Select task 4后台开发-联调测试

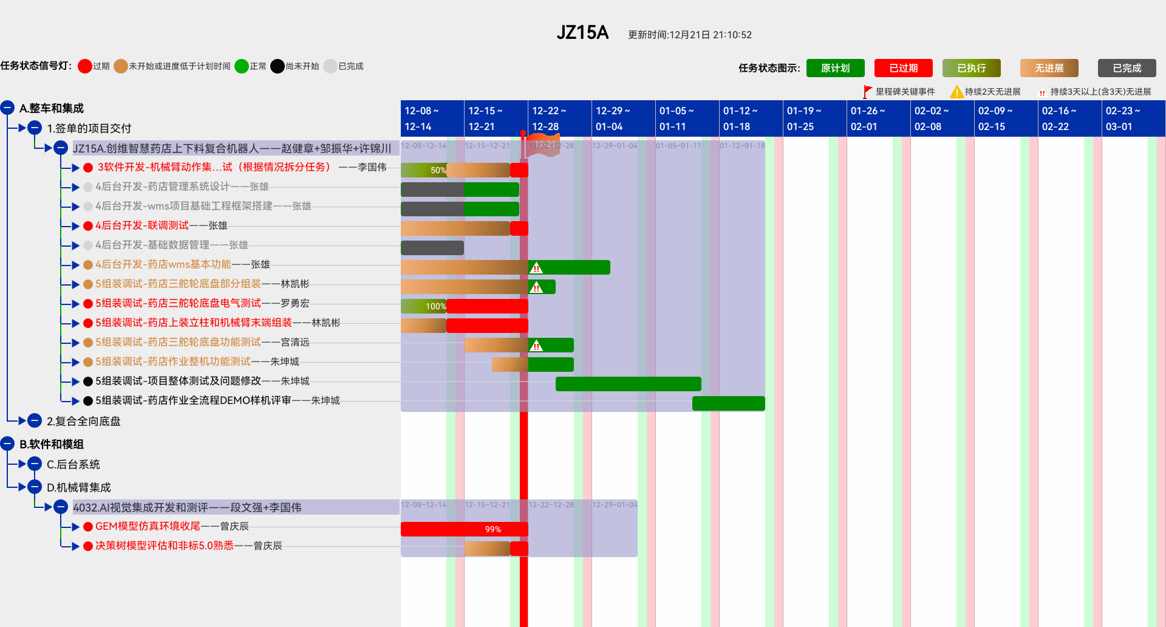[142, 225]
